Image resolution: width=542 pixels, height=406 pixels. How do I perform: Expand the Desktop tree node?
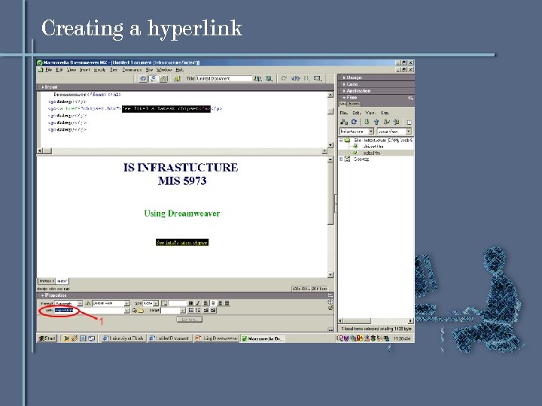[341, 159]
